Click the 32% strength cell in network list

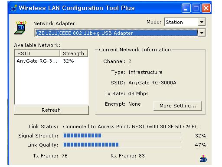69,61
